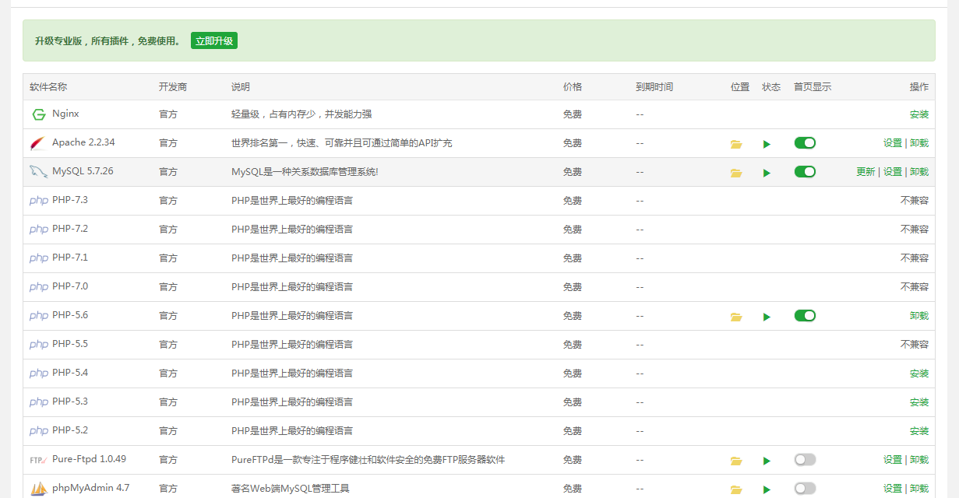The image size is (959, 498).
Task: Install PHP-5.3 via 安装 link
Action: point(919,402)
